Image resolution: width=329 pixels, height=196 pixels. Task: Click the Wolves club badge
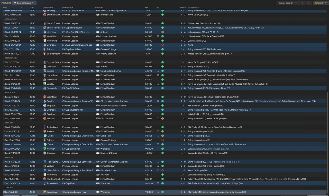(x=45, y=166)
